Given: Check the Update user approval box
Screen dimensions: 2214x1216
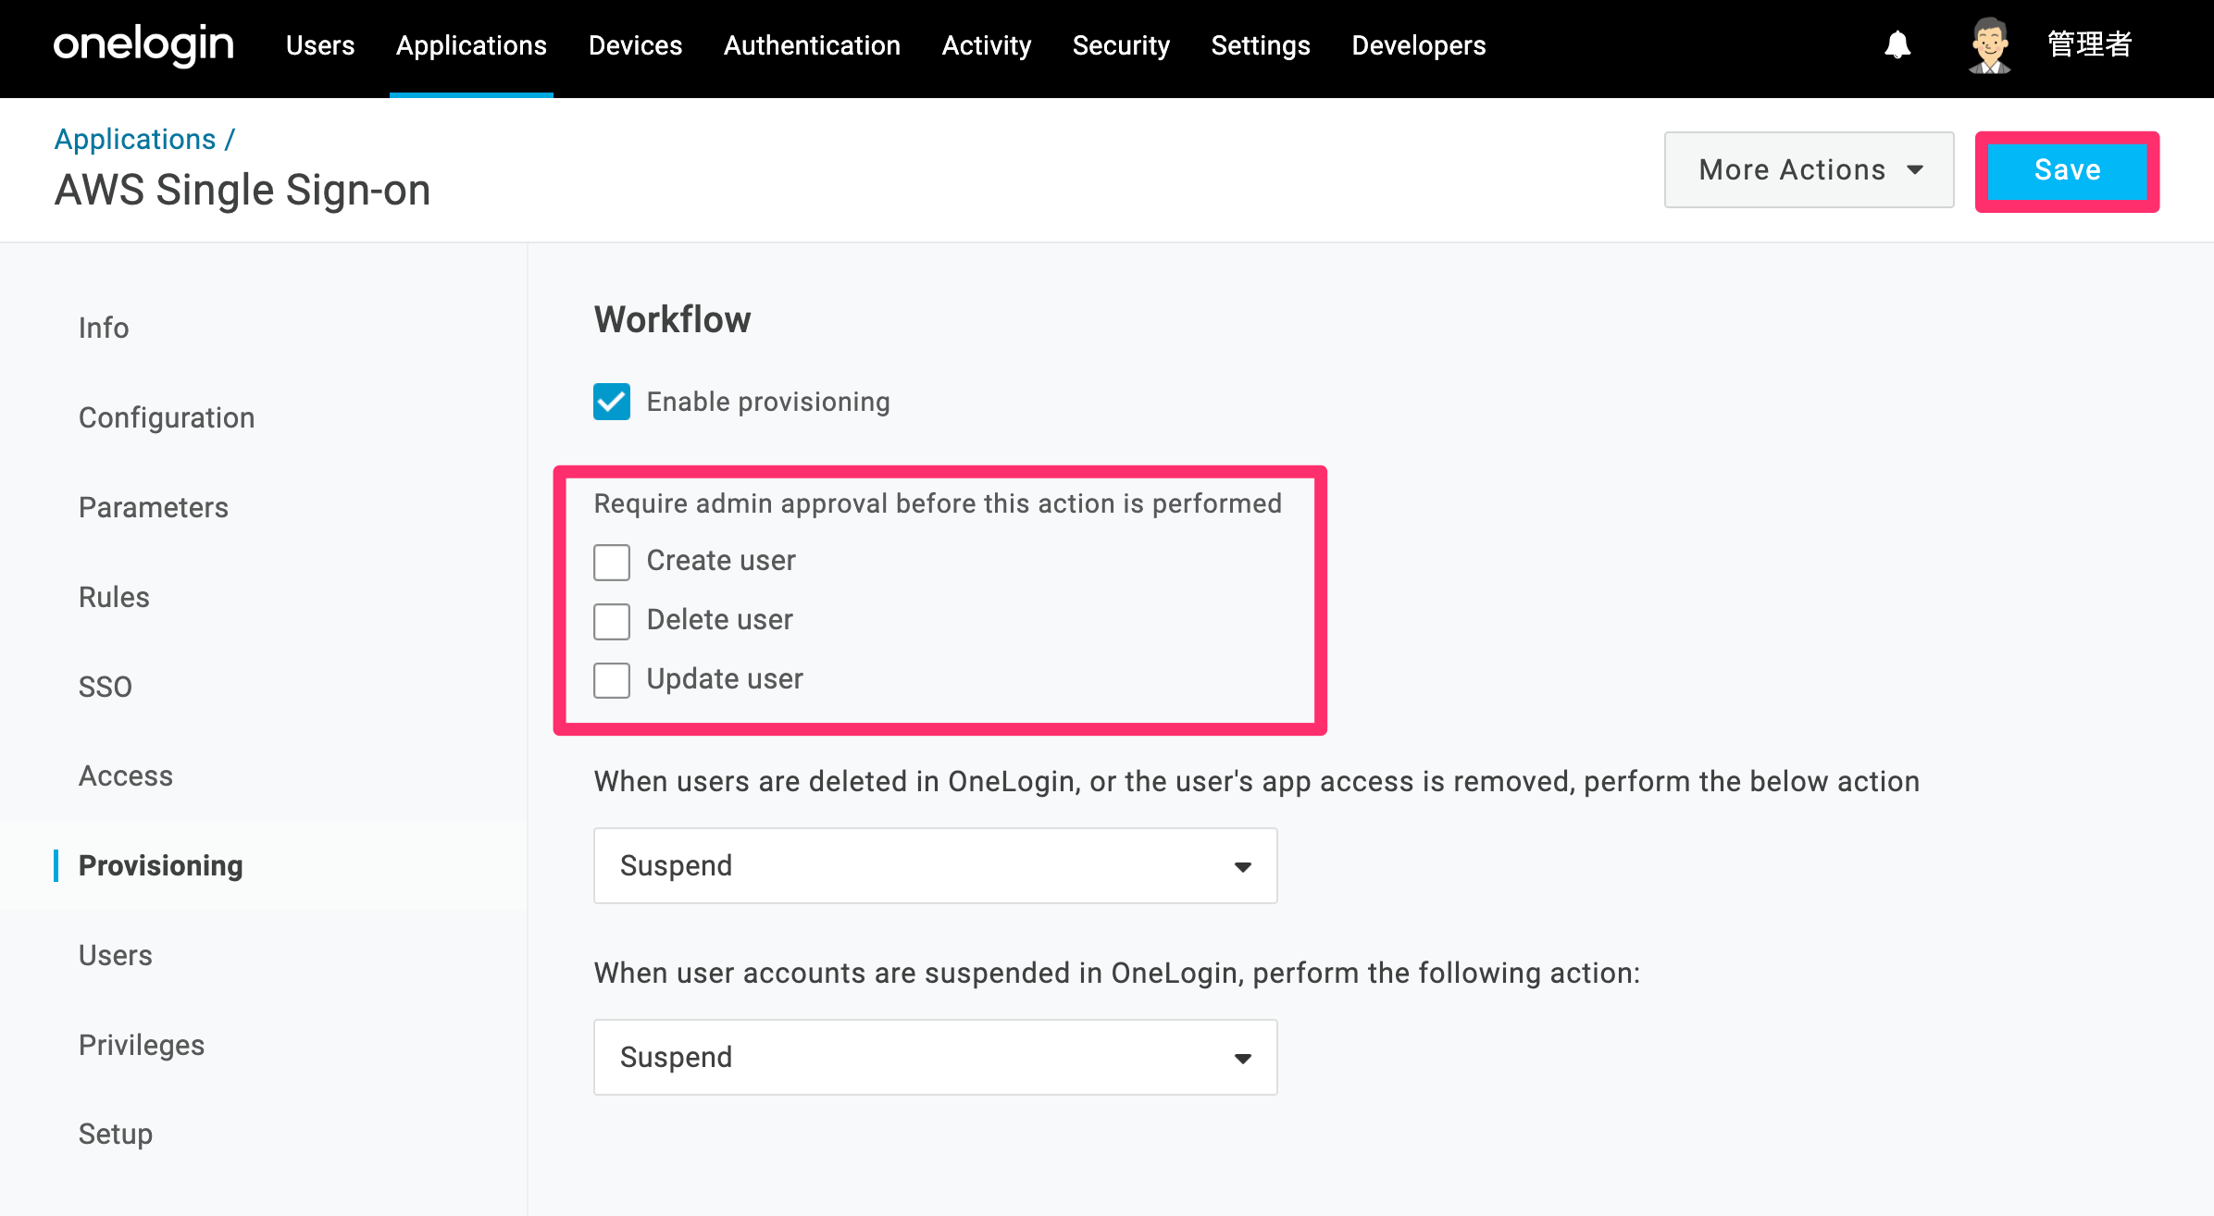Looking at the screenshot, I should 612,680.
